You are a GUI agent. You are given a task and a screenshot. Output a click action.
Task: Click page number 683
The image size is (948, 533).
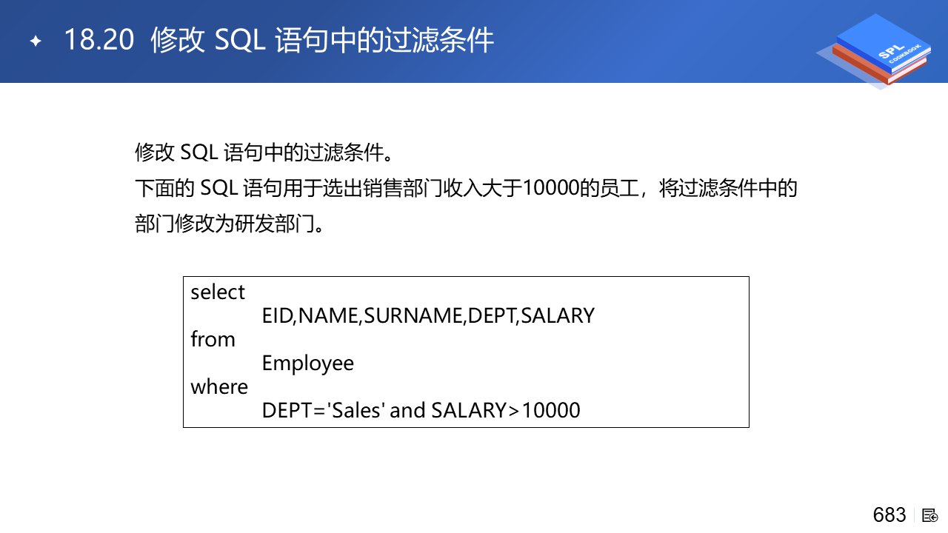click(x=889, y=515)
